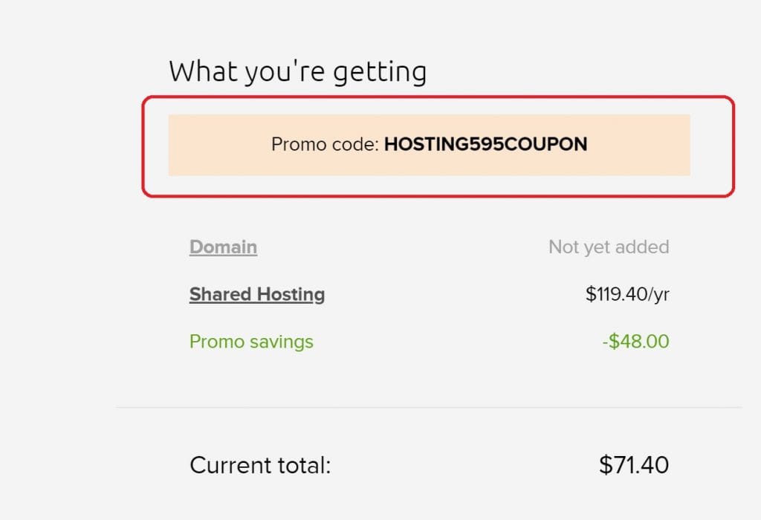Click the HOSTING595COUPON promo code text
The height and width of the screenshot is (520, 761).
[x=485, y=144]
